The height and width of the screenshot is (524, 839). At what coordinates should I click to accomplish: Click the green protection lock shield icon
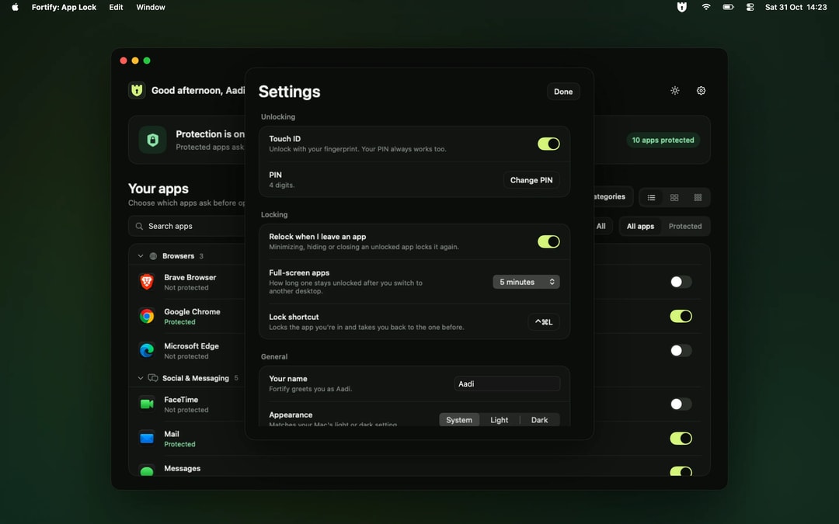tap(152, 140)
